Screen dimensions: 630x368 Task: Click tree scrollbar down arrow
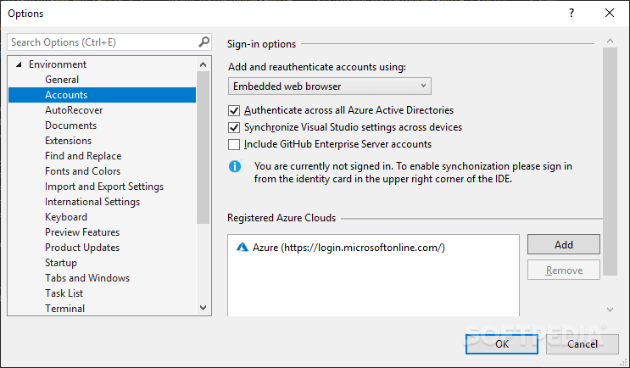203,308
